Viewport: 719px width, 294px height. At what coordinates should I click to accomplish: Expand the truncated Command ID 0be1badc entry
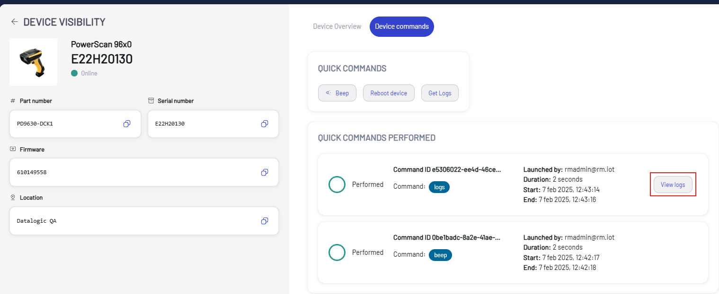[x=446, y=237]
